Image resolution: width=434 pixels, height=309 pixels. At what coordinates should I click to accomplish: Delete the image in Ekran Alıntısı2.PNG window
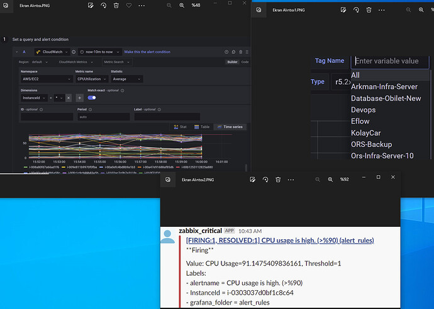(x=278, y=180)
